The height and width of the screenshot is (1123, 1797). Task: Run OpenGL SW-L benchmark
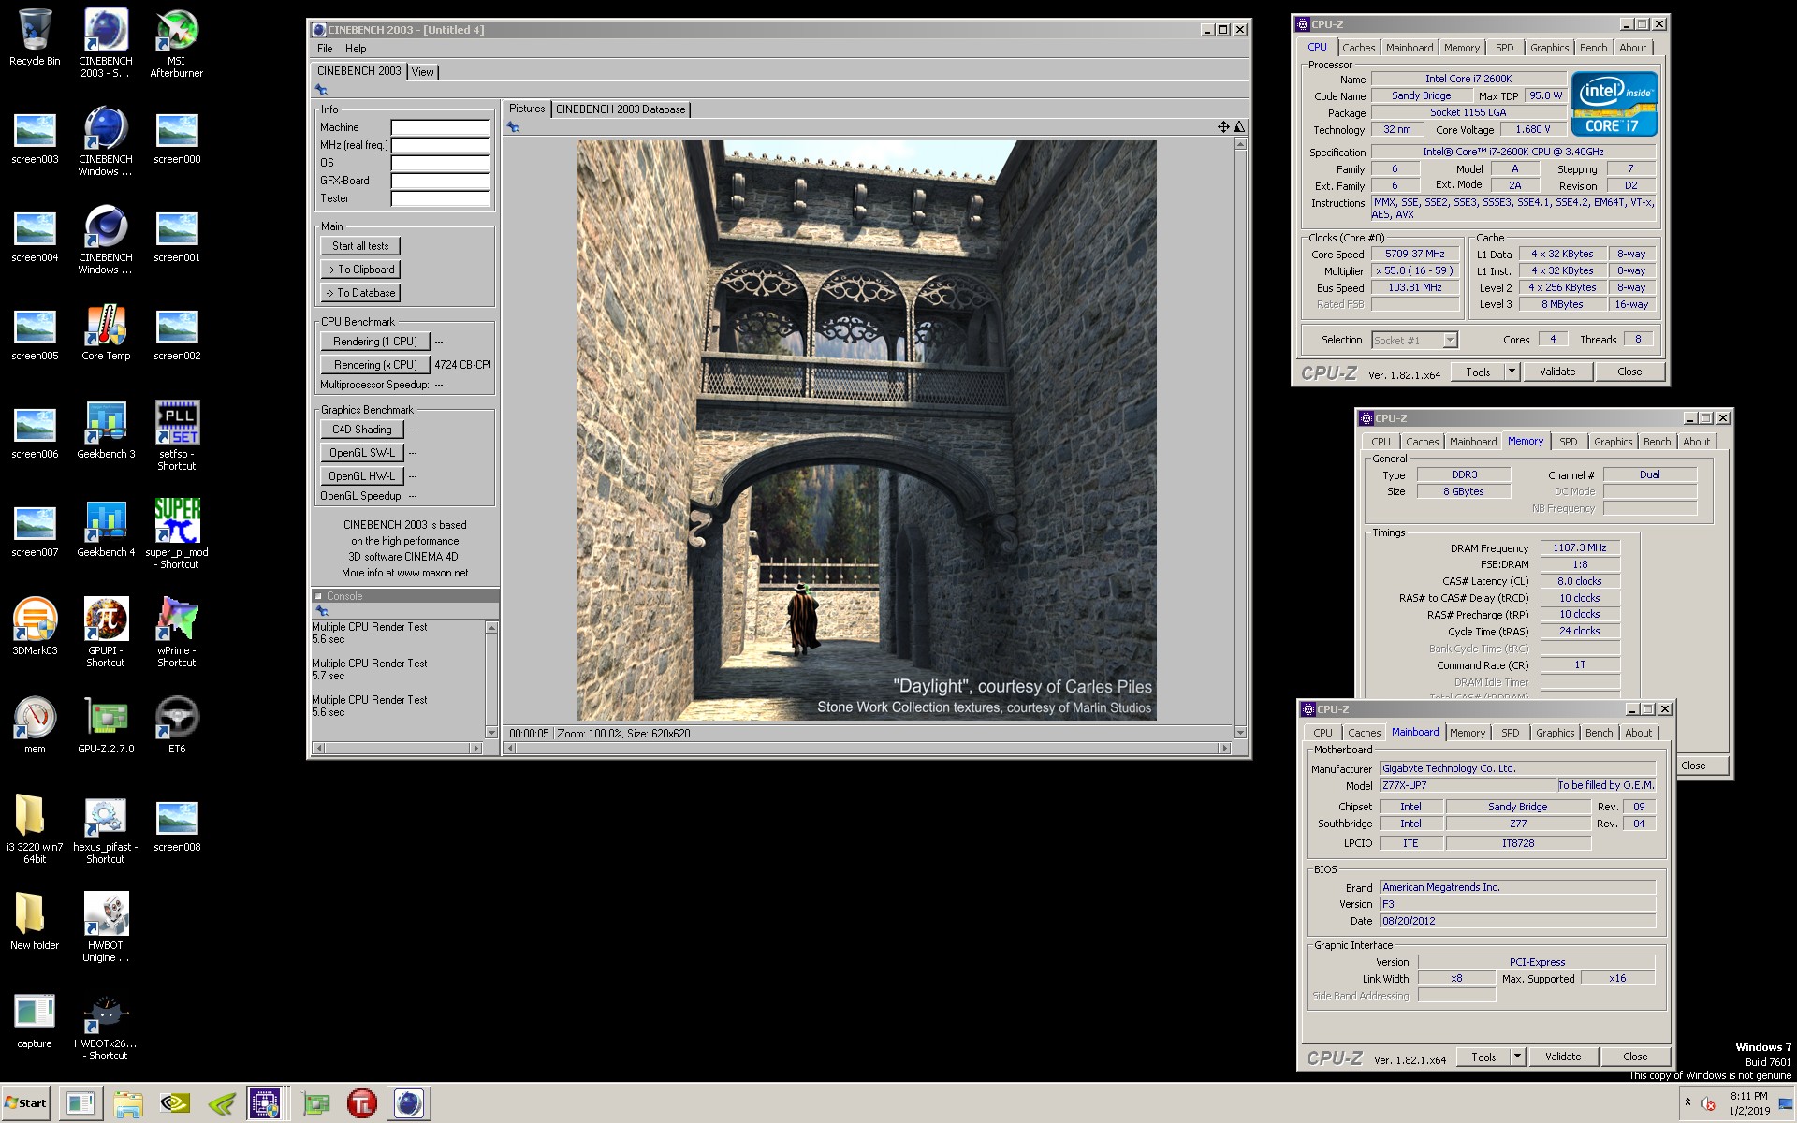tap(362, 453)
